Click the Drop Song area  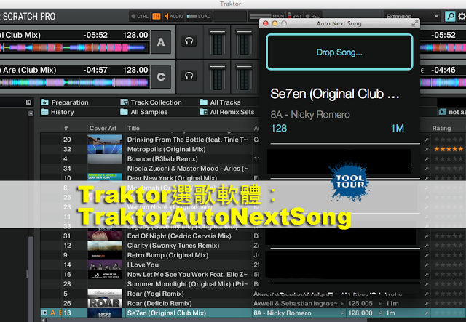click(x=339, y=52)
